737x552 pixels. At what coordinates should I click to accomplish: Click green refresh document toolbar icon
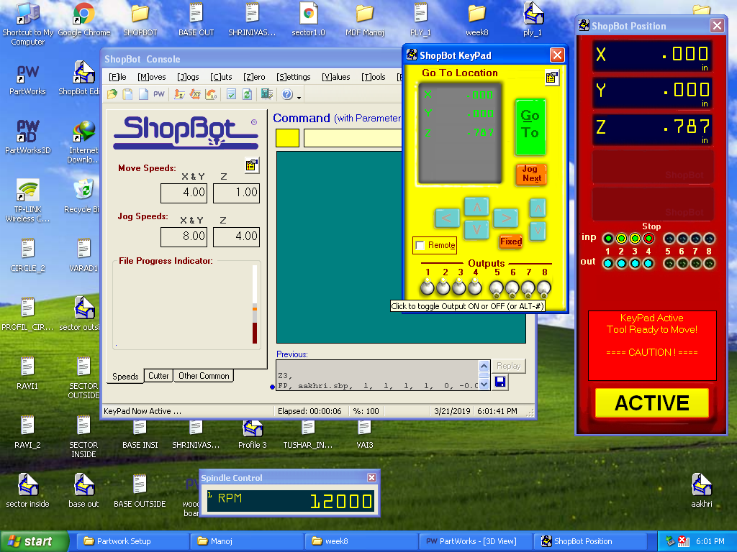click(248, 94)
